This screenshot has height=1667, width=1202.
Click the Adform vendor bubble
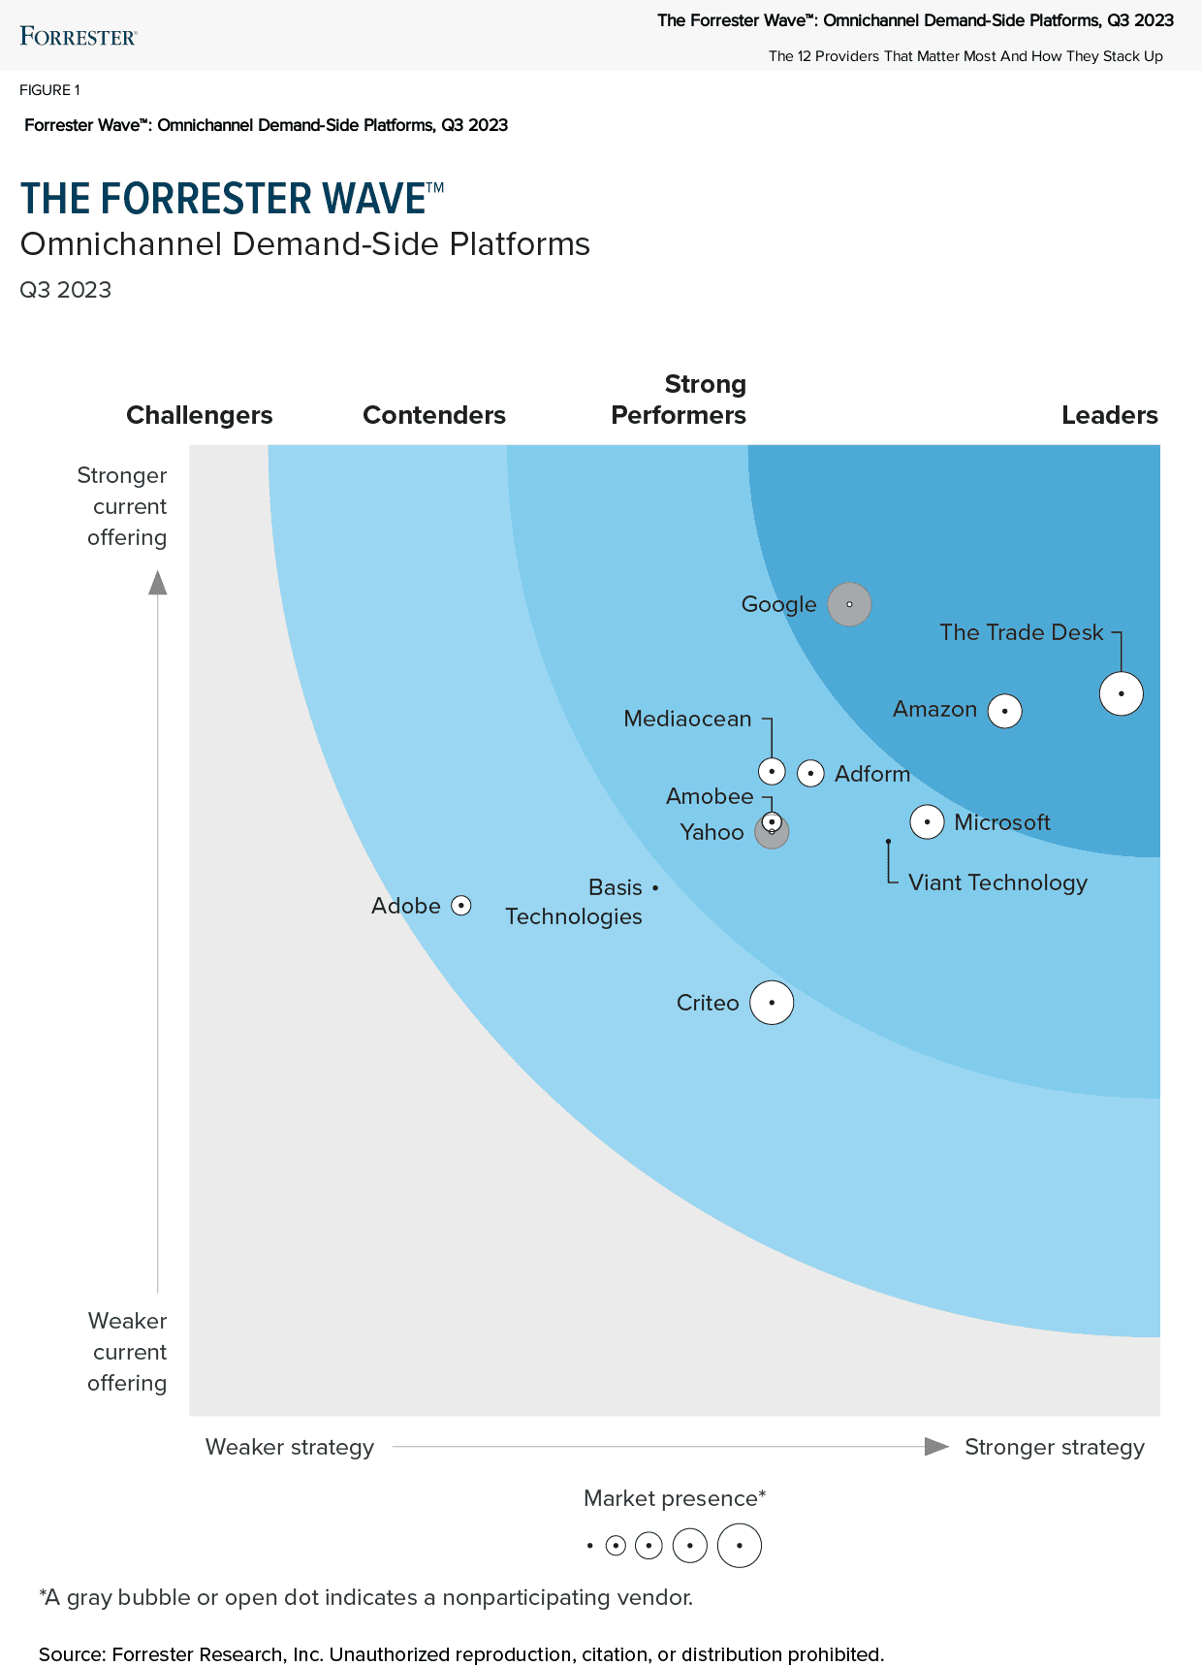coord(810,773)
